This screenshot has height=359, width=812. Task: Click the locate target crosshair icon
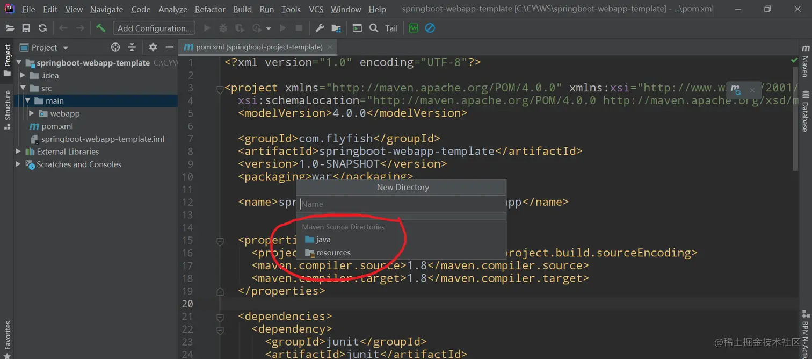point(115,47)
